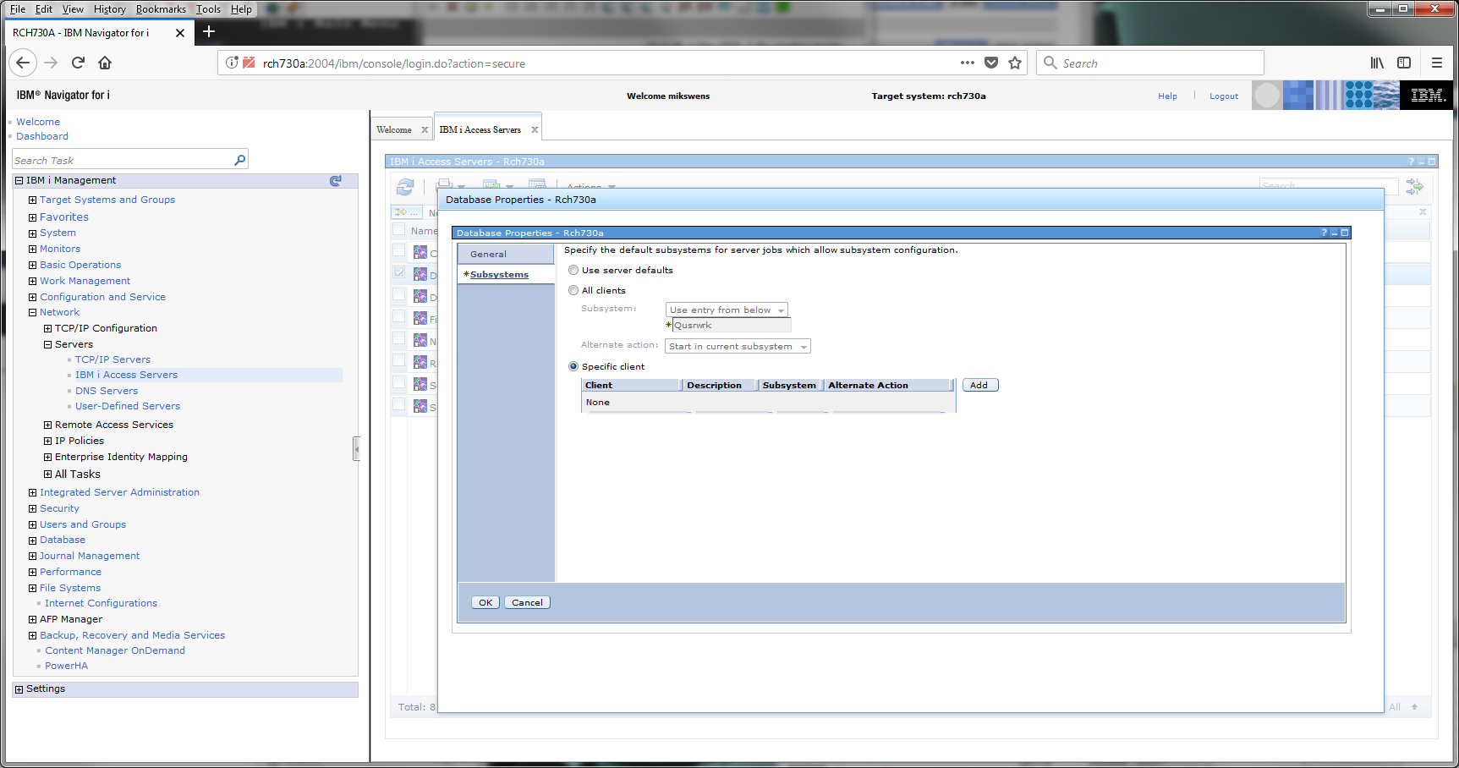
Task: Click the refresh icon in Access Servers toolbar
Action: click(x=405, y=187)
